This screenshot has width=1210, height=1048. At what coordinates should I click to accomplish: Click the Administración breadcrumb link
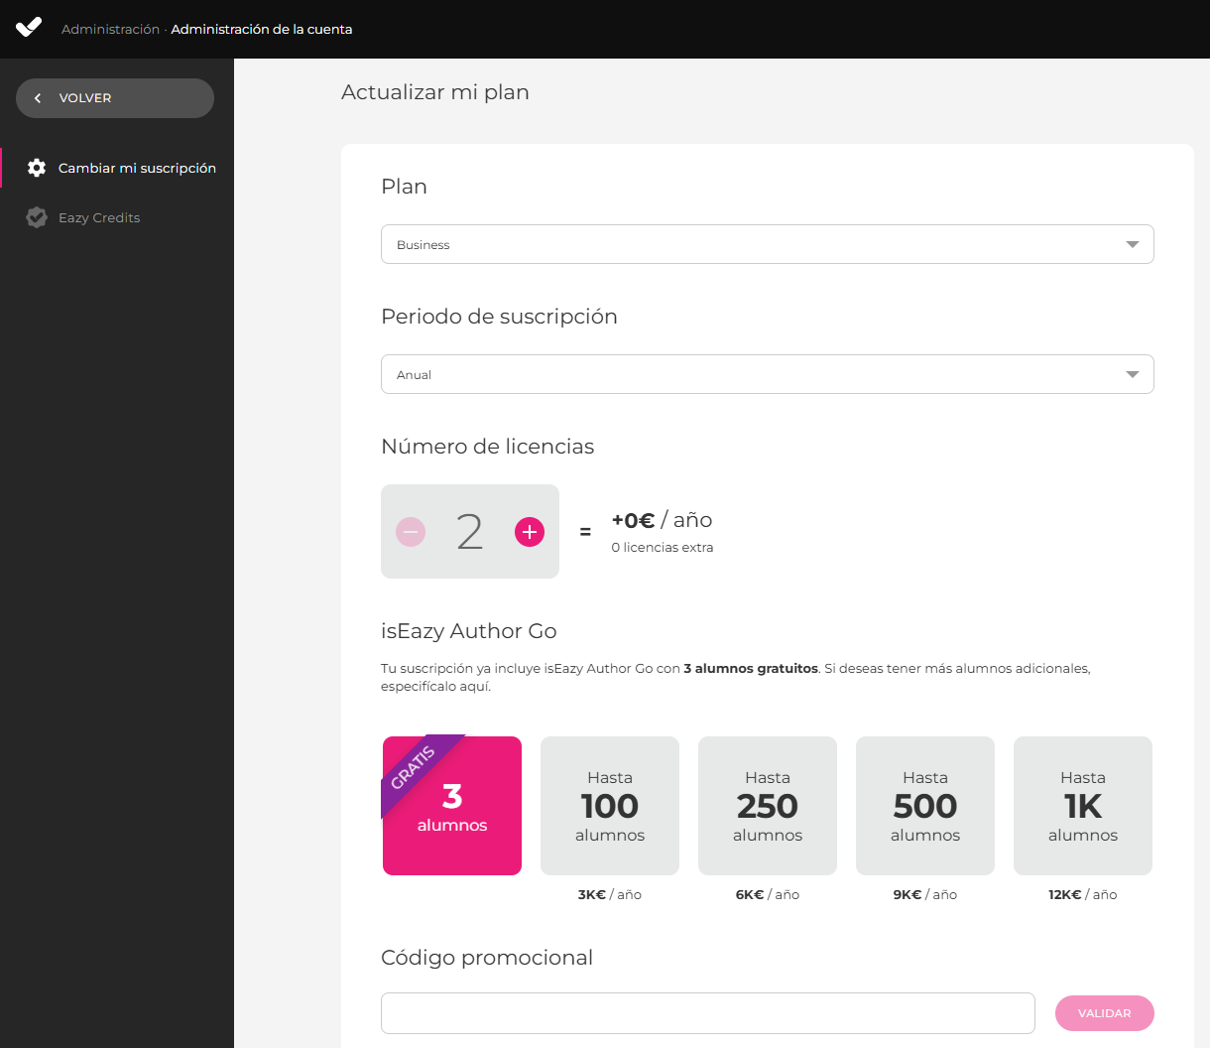(x=110, y=29)
